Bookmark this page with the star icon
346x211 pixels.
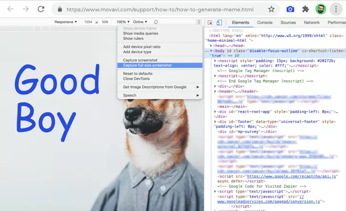tap(271, 9)
